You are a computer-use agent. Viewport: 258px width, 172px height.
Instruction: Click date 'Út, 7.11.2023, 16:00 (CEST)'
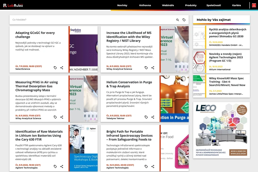[29, 66]
